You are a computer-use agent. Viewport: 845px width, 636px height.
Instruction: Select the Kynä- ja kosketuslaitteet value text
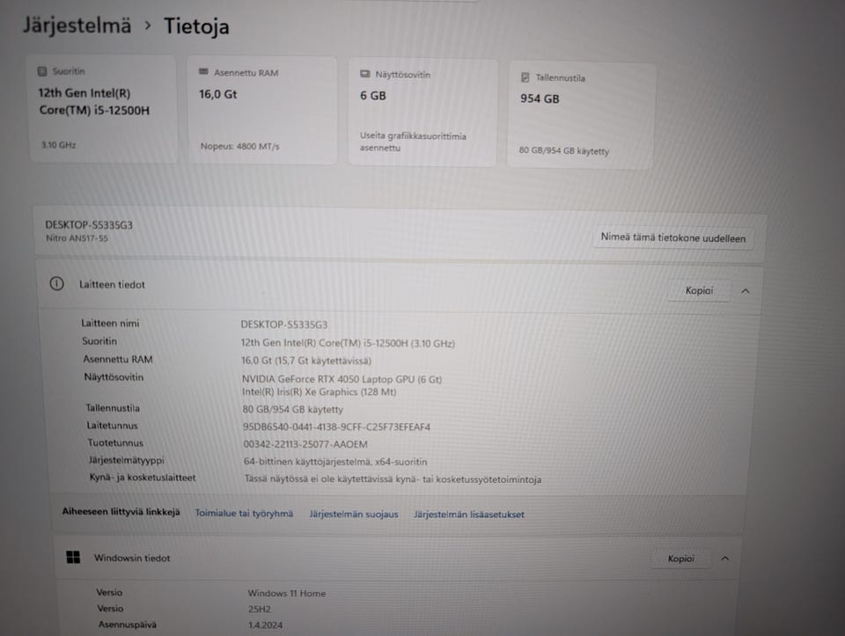[393, 479]
